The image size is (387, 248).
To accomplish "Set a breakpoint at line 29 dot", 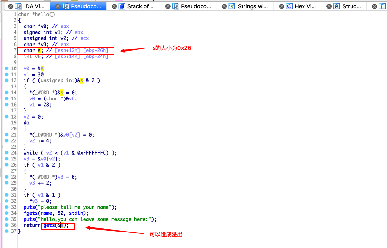I will click(7, 183).
